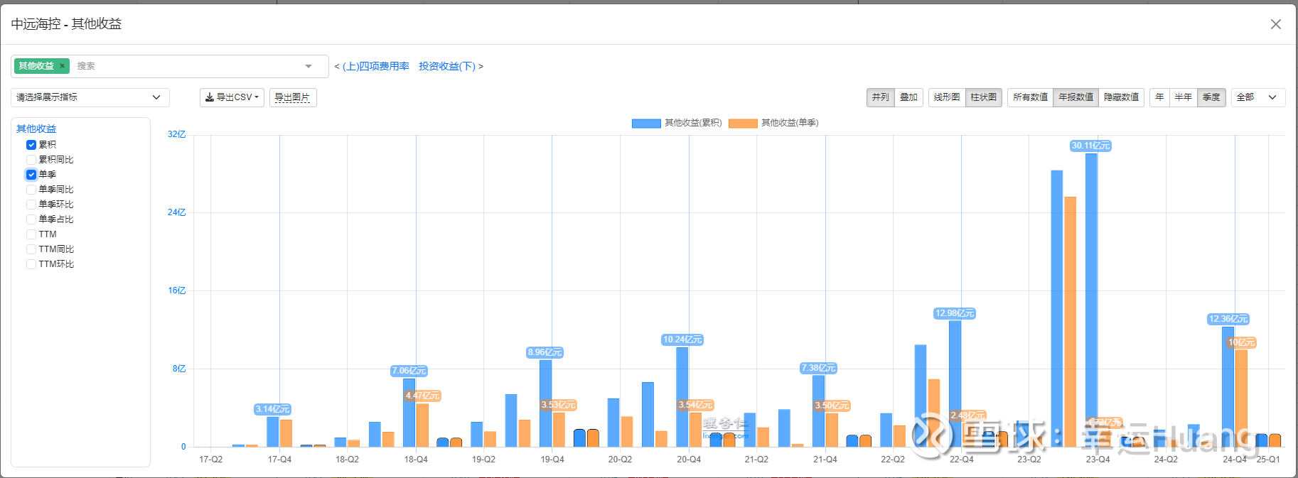Tick the 单季环比 checkbox

tap(31, 205)
